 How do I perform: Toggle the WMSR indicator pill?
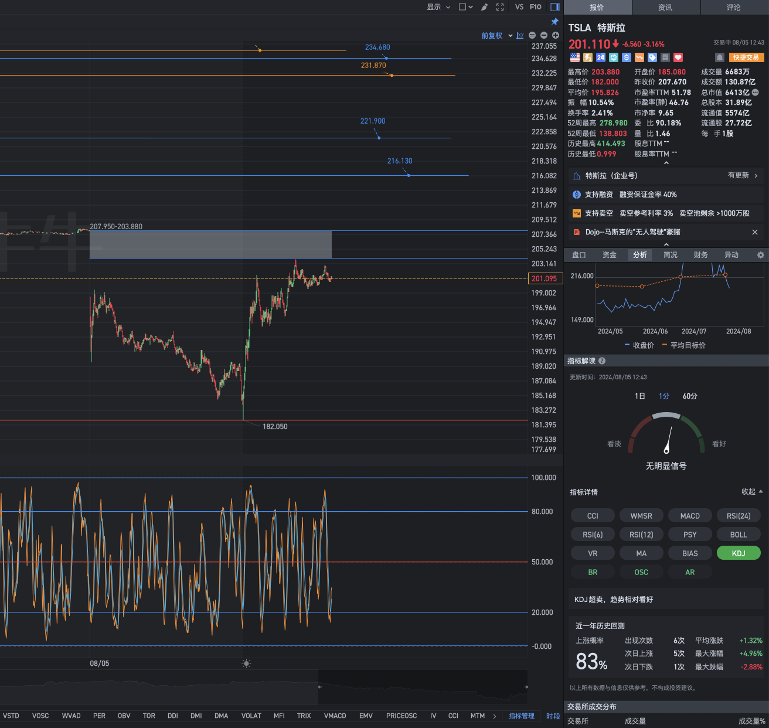point(641,516)
